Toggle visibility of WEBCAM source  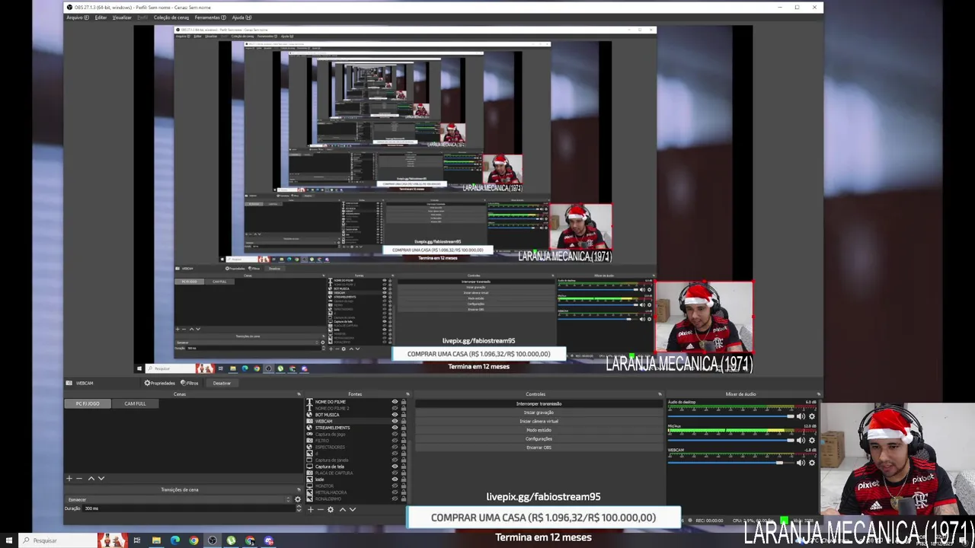click(395, 421)
